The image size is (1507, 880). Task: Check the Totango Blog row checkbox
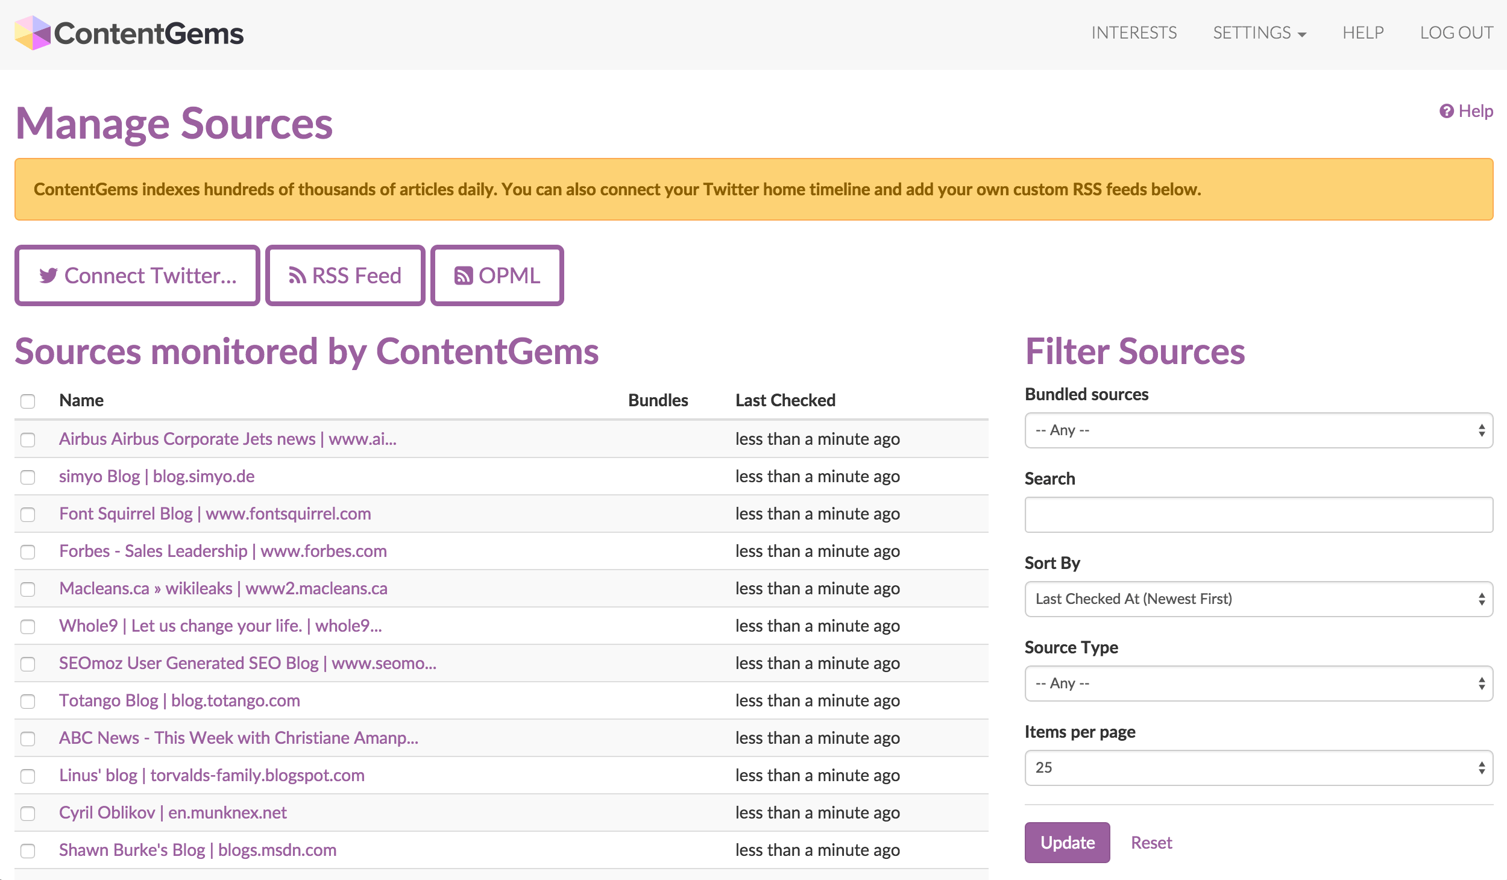28,702
